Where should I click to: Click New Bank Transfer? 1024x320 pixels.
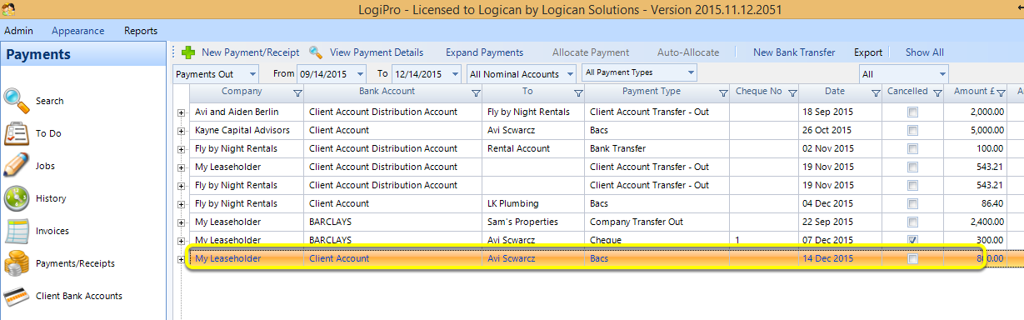point(794,52)
